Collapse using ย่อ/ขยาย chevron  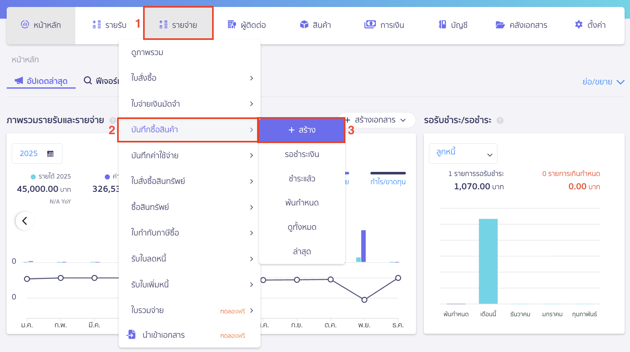pos(621,82)
